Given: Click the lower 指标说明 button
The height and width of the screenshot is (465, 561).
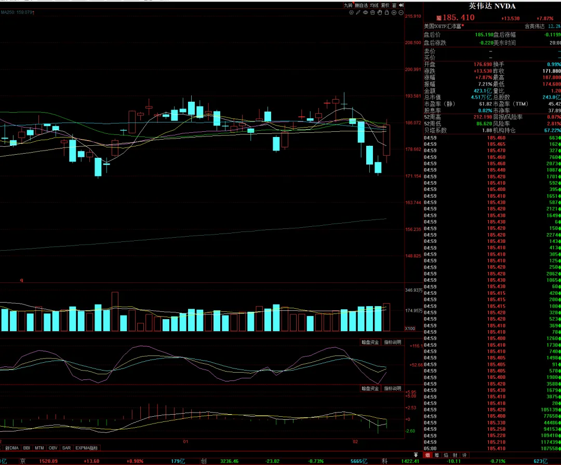Looking at the screenshot, I should coord(393,389).
